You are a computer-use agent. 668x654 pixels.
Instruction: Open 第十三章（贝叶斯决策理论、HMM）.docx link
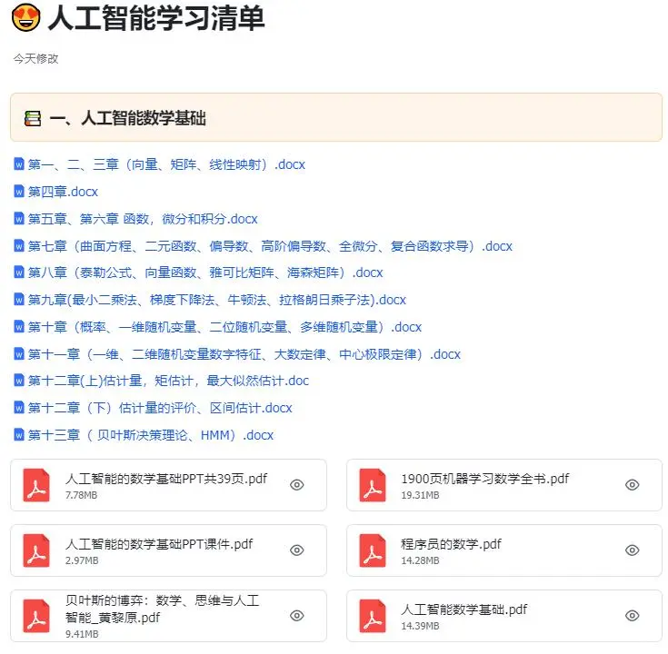[x=151, y=435]
